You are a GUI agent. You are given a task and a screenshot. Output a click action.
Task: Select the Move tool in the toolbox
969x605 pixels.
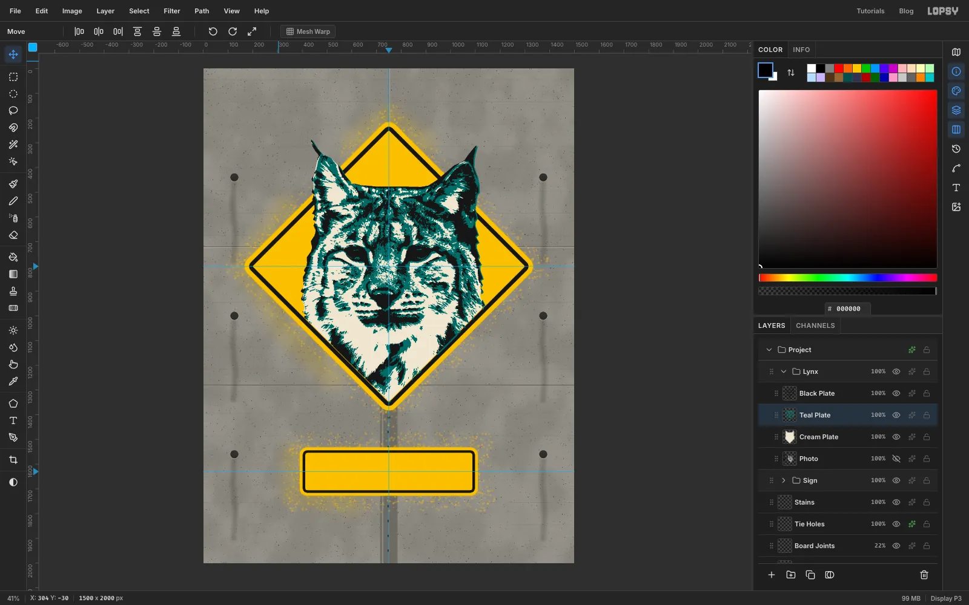13,54
